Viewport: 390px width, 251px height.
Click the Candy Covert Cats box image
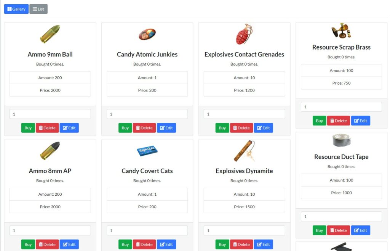[147, 151]
